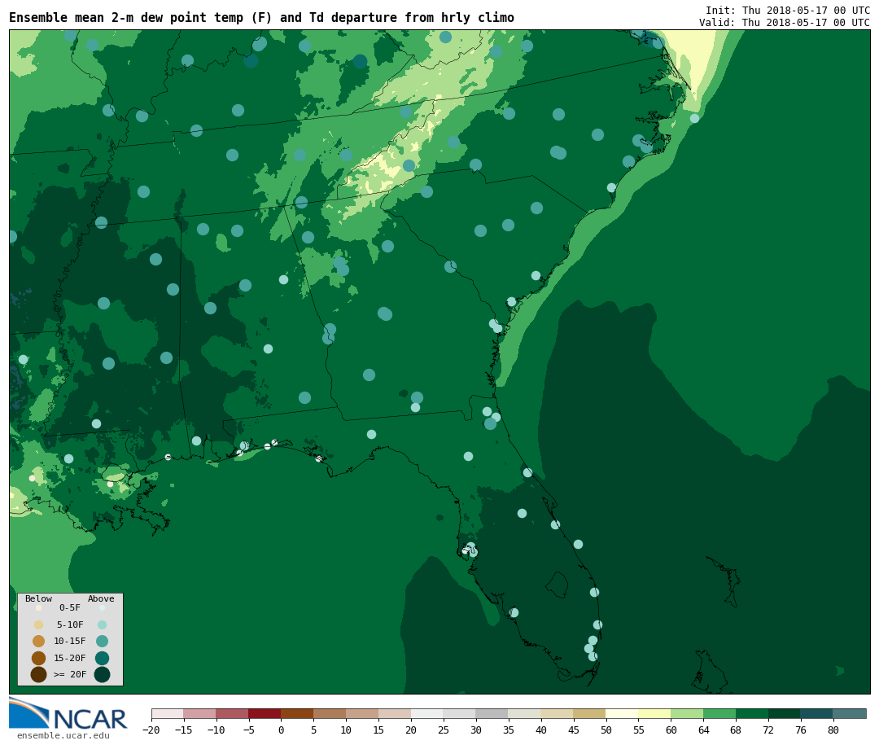The height and width of the screenshot is (745, 879).
Task: Select the Init: Thu 2018-05-17 00 UTC text
Action: [788, 10]
